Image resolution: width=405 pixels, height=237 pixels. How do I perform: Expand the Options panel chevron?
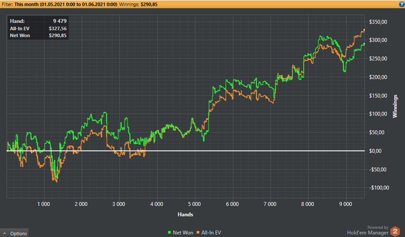click(x=5, y=234)
